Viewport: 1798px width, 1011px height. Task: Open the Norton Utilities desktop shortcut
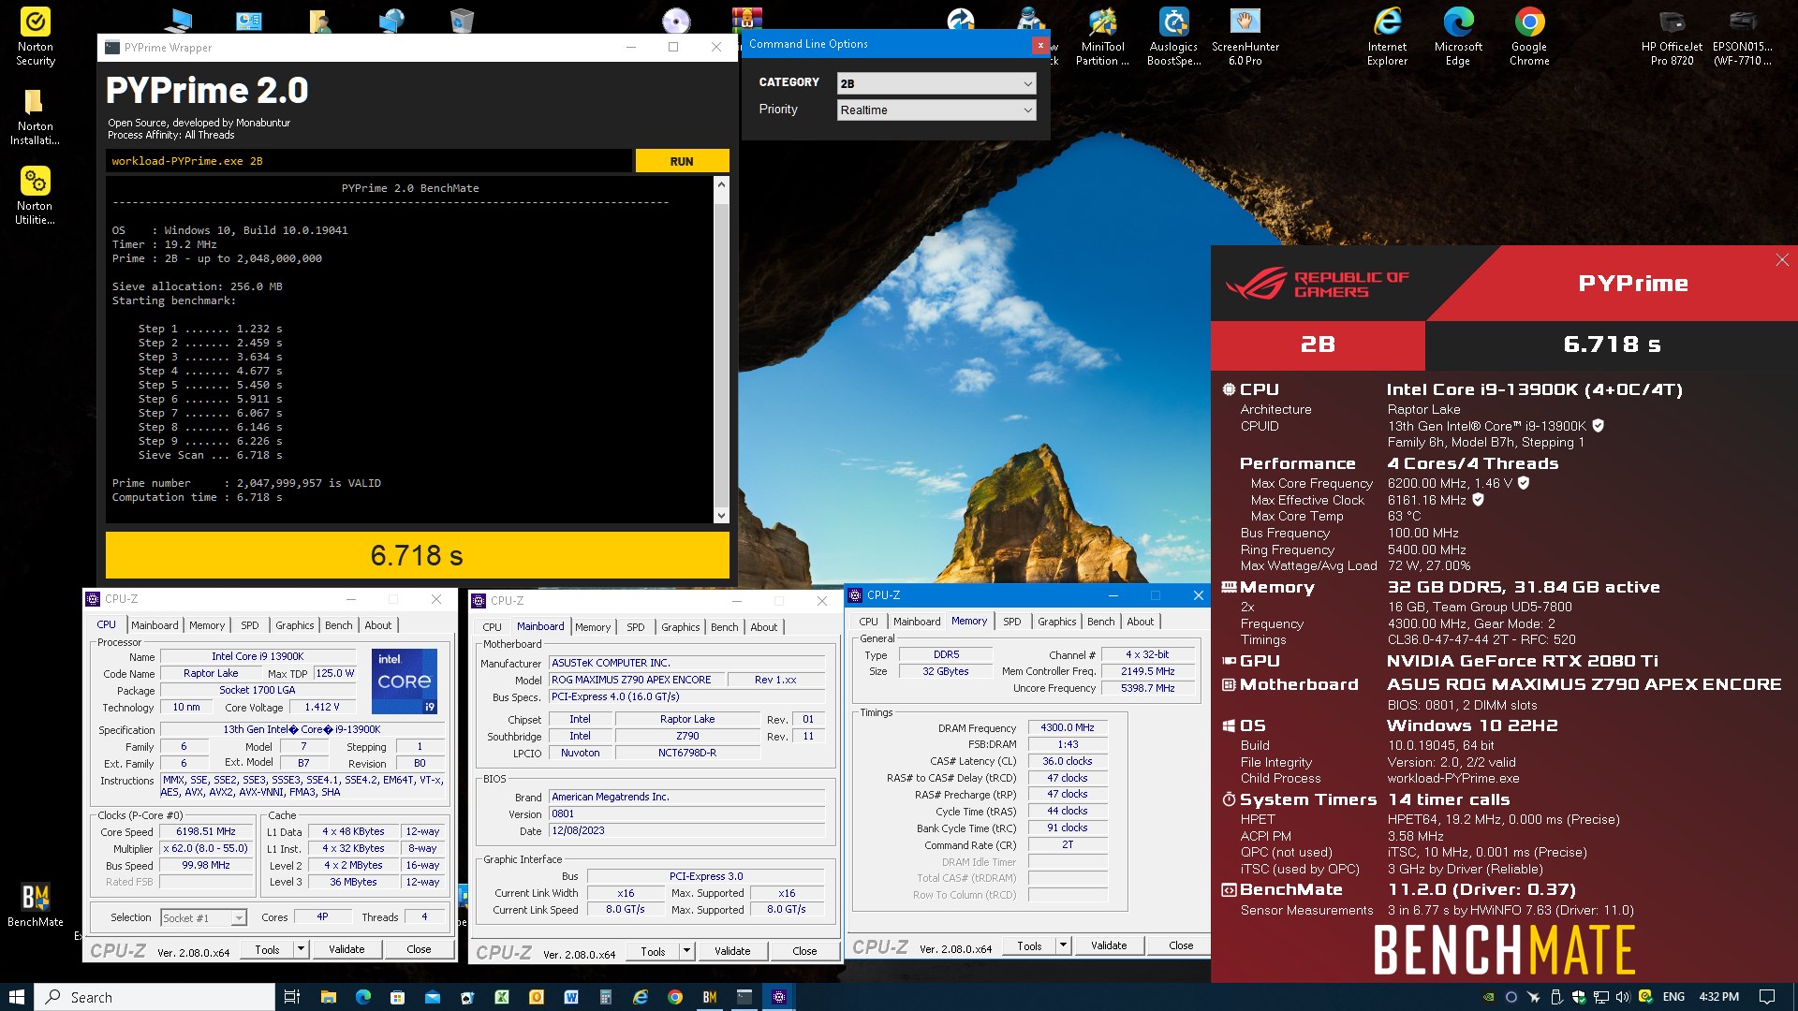(x=35, y=197)
